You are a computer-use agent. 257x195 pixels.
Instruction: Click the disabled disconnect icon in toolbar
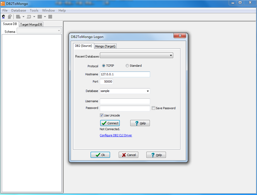[10, 17]
